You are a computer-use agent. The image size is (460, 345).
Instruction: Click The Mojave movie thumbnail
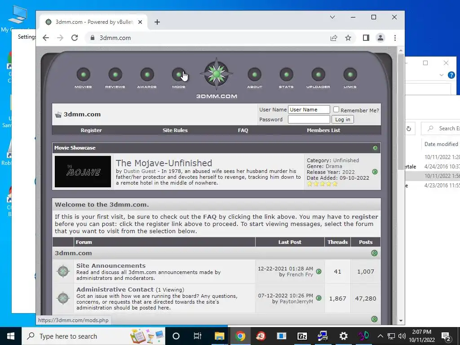(83, 172)
